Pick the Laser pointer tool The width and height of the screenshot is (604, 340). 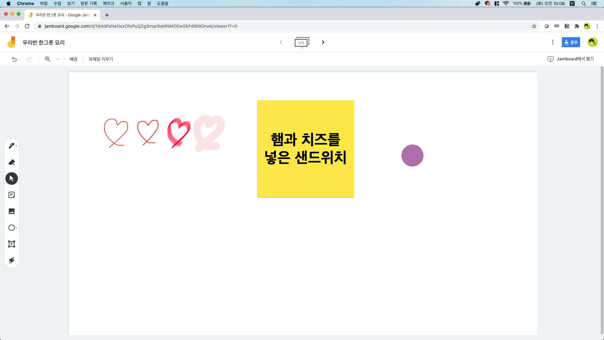click(x=12, y=260)
